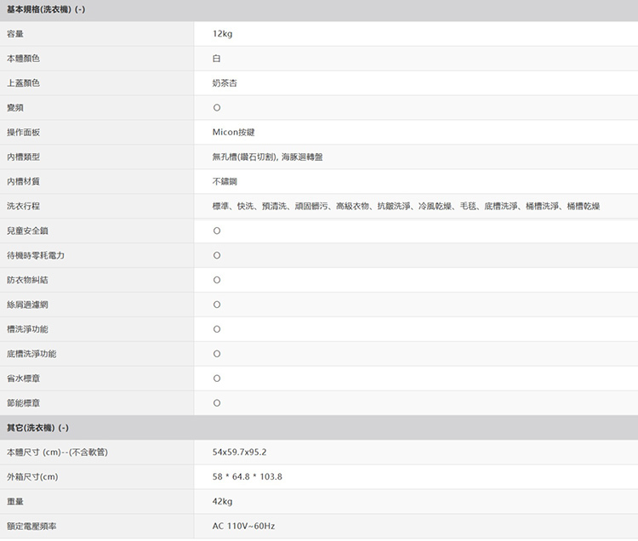Click the circle mark beside 底槽洗淨功能
Image resolution: width=638 pixels, height=541 pixels.
pyautogui.click(x=217, y=354)
